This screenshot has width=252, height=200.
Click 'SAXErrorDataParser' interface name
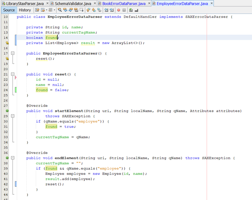coord(206,17)
